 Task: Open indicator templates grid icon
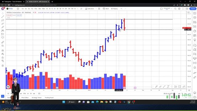(99, 9)
